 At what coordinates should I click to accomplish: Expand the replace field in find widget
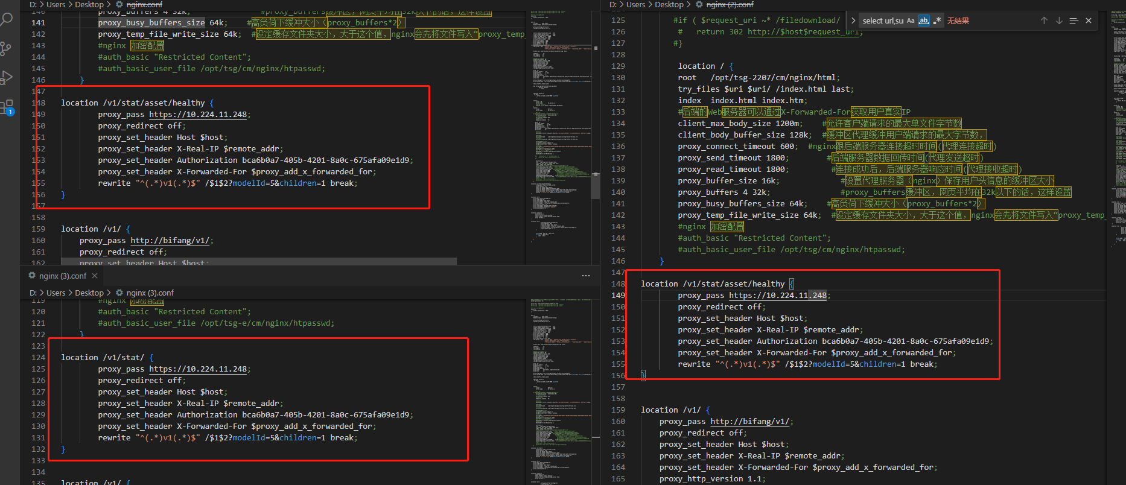click(853, 21)
